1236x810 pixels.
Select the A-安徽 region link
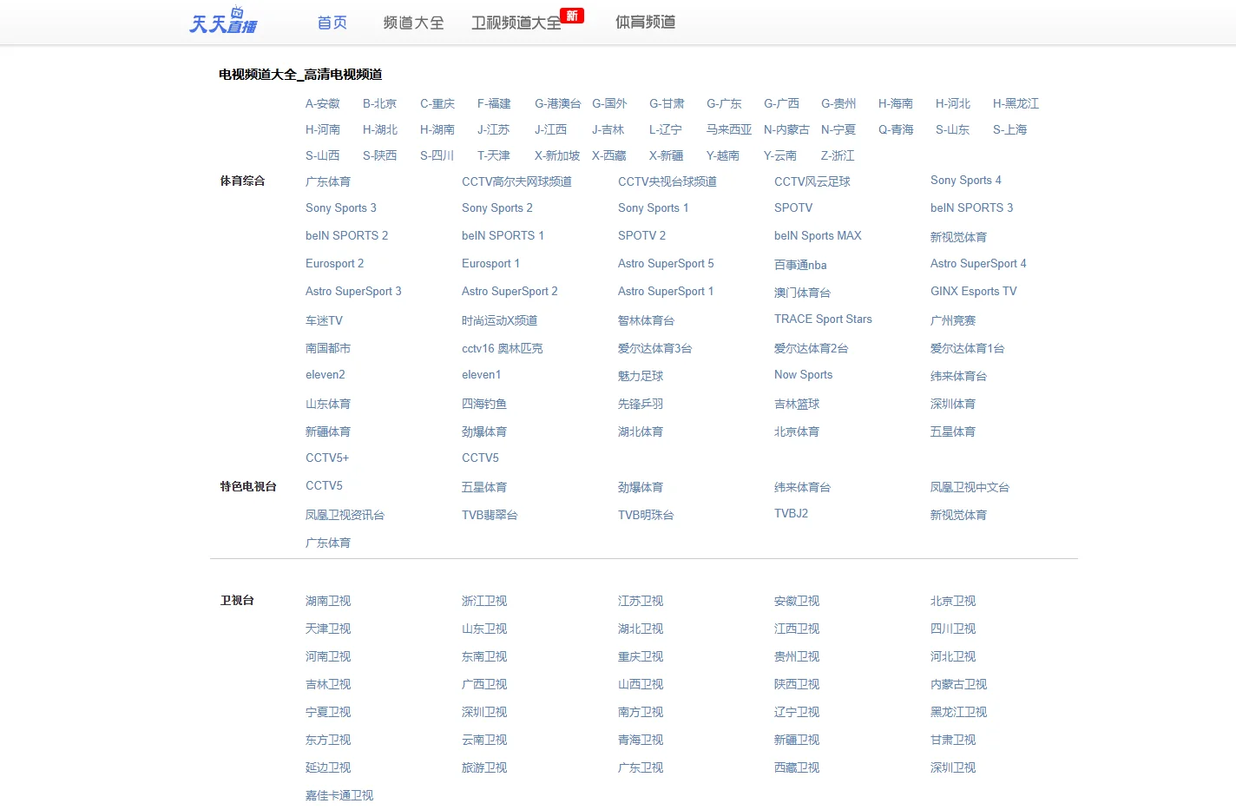click(x=323, y=103)
